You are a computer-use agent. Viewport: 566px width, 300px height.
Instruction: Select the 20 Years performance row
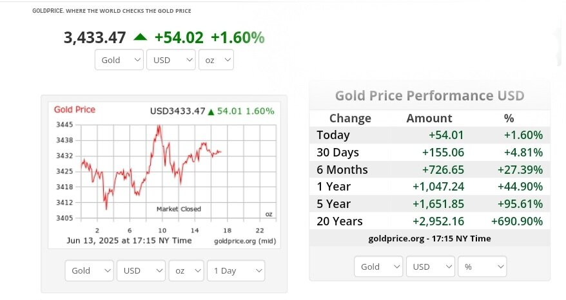click(x=429, y=221)
